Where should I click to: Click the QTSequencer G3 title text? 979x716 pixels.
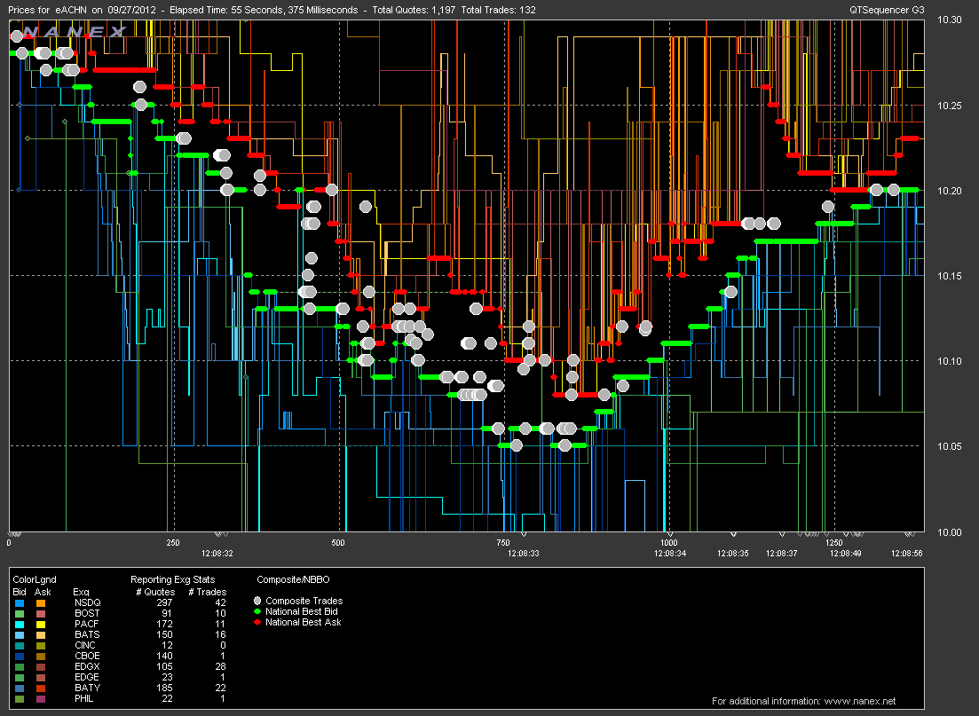pos(887,10)
